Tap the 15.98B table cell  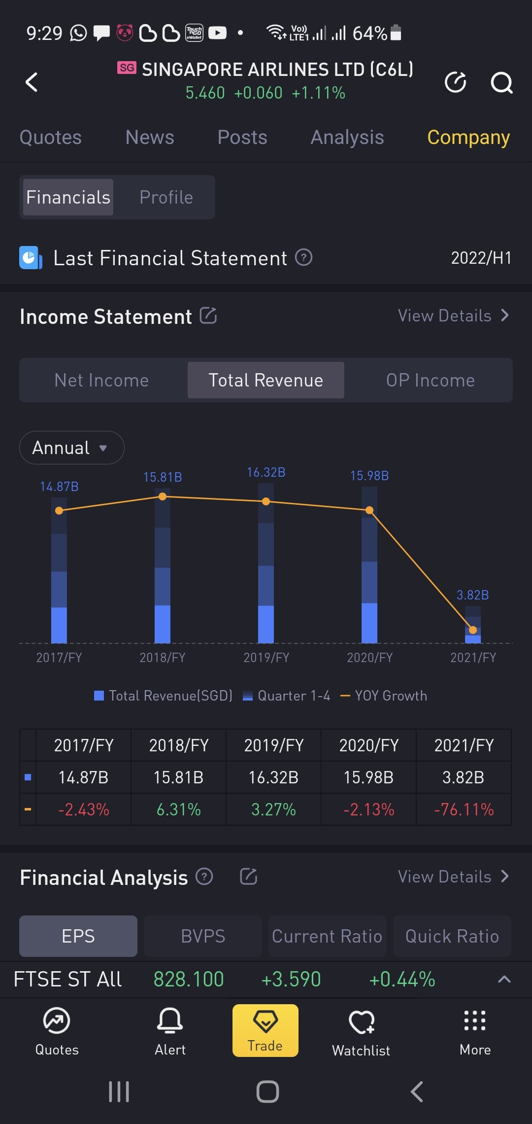[369, 777]
